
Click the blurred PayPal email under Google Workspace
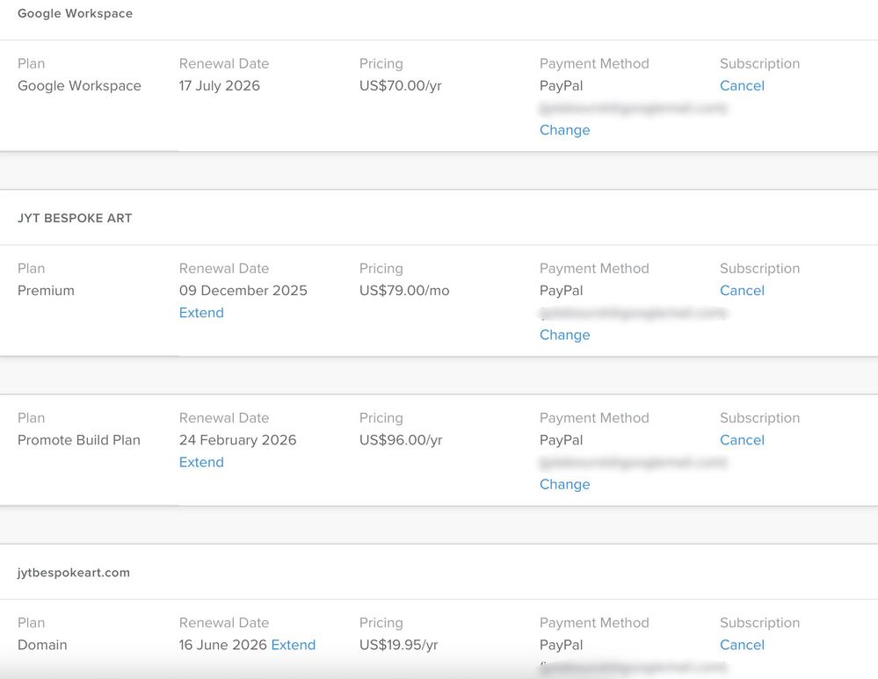pyautogui.click(x=633, y=107)
